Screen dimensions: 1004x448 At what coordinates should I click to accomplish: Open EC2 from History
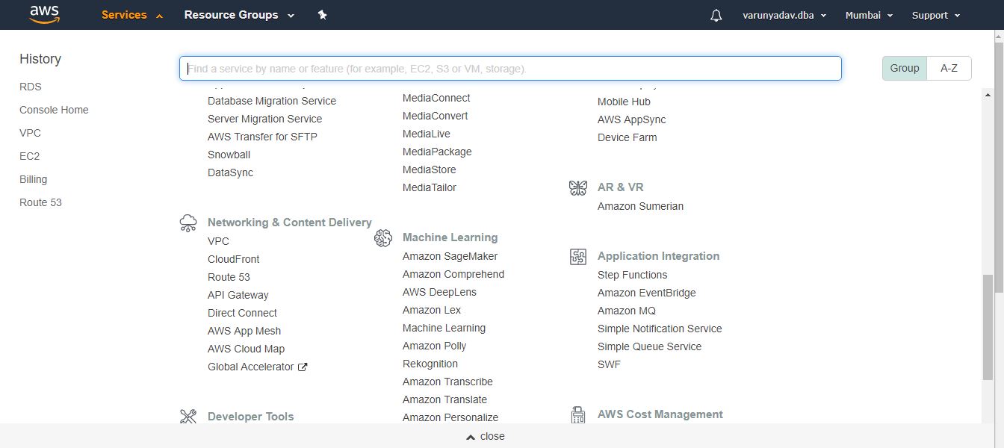pyautogui.click(x=29, y=156)
